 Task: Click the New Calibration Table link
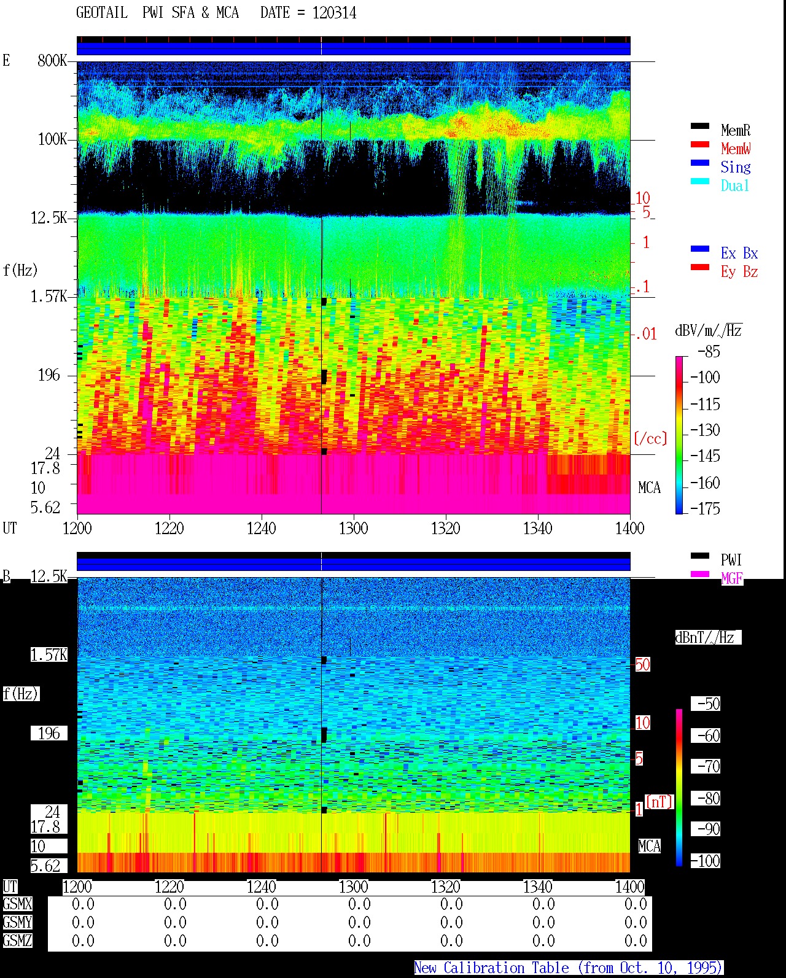[x=569, y=968]
